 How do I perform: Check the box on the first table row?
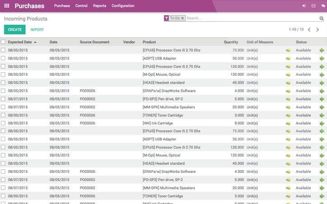pyautogui.click(x=3, y=50)
